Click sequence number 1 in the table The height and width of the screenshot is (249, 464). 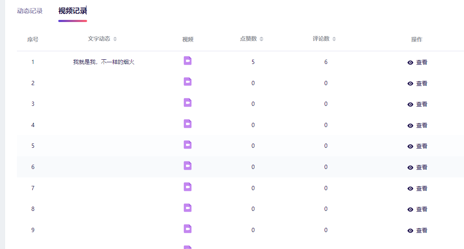33,62
